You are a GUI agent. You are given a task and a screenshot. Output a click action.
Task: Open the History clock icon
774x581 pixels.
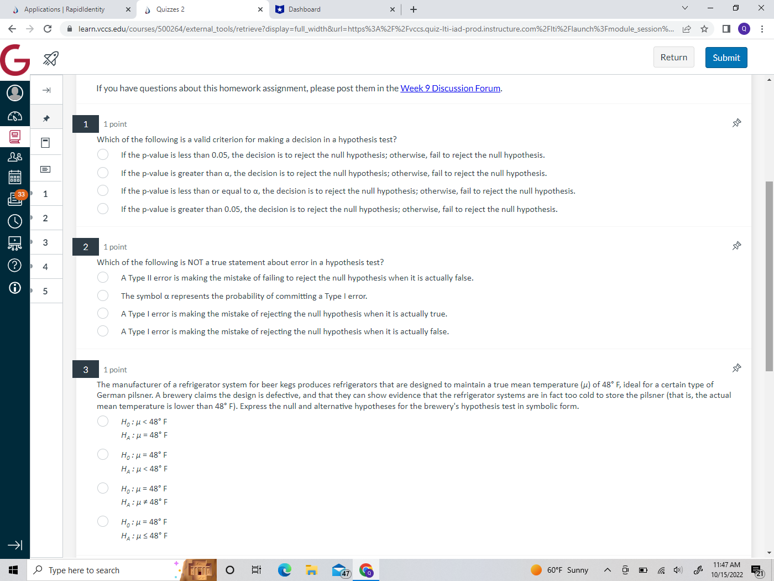point(14,221)
